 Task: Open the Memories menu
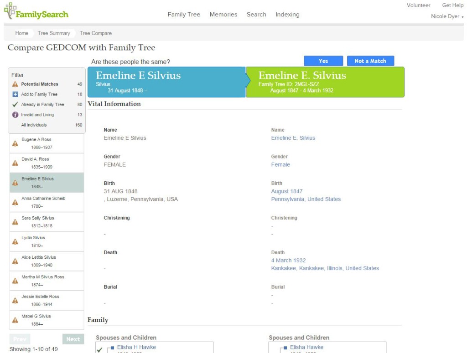click(x=223, y=14)
